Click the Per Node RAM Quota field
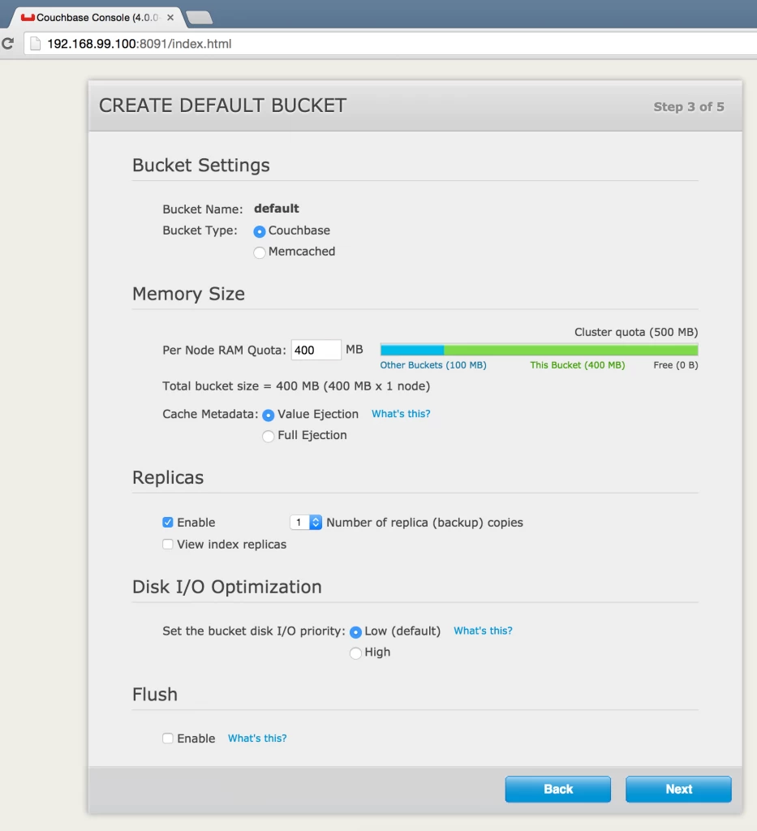 [316, 350]
